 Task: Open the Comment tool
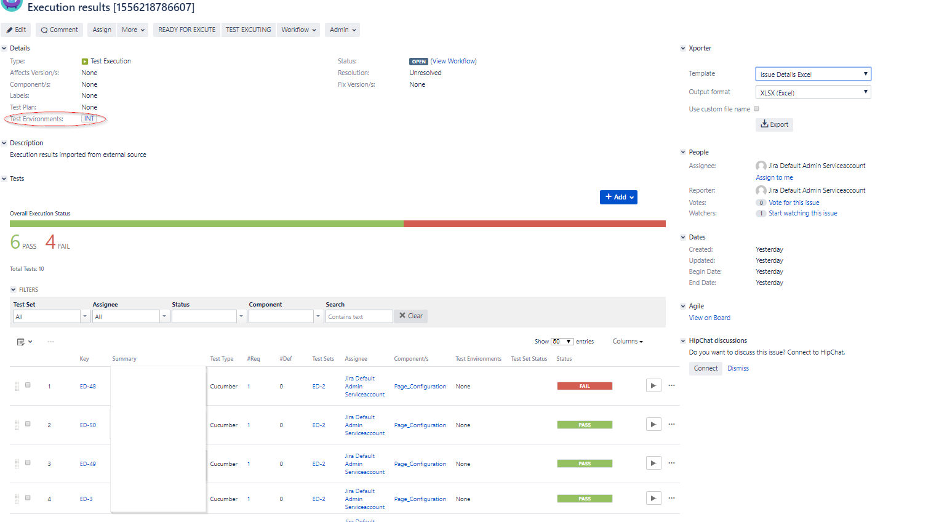coord(59,30)
